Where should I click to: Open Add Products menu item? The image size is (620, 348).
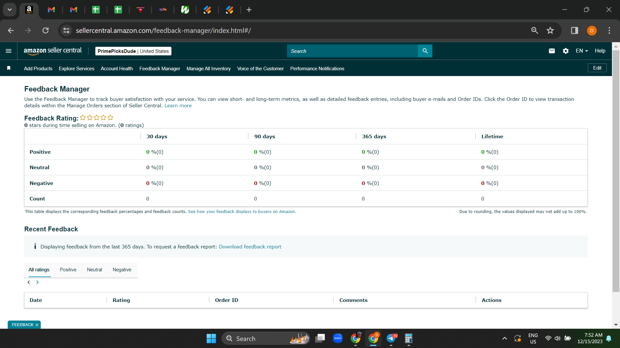[38, 68]
